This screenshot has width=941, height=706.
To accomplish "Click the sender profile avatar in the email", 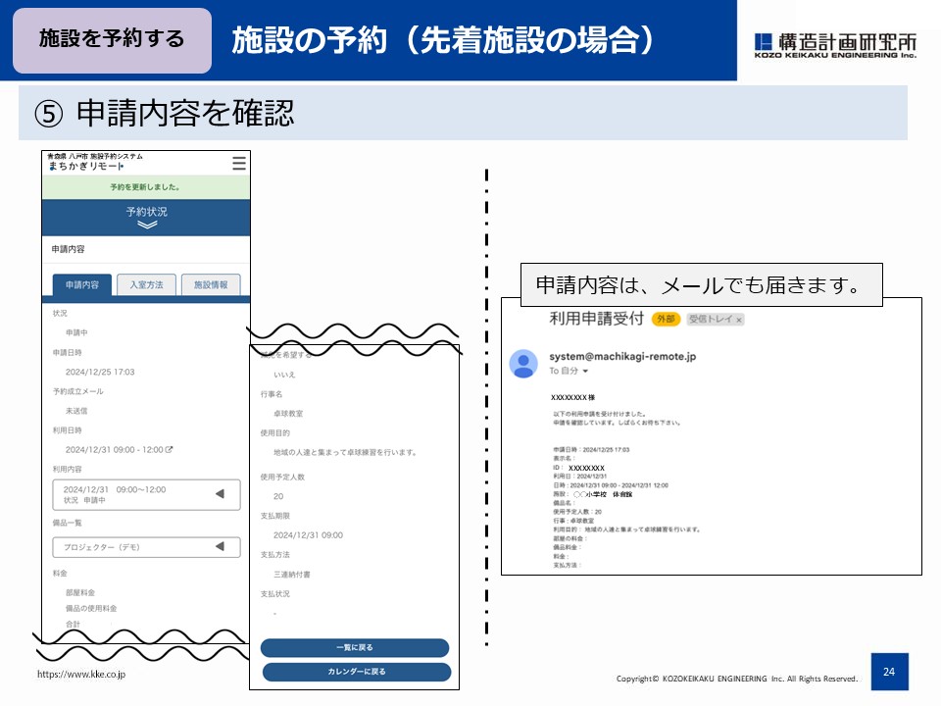I will point(523,363).
